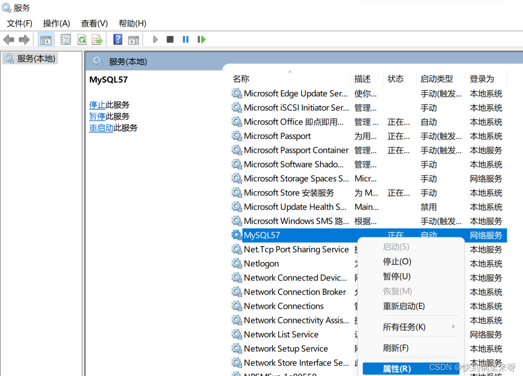
Task: Select Network Connectivity Assistant row
Action: click(293, 320)
